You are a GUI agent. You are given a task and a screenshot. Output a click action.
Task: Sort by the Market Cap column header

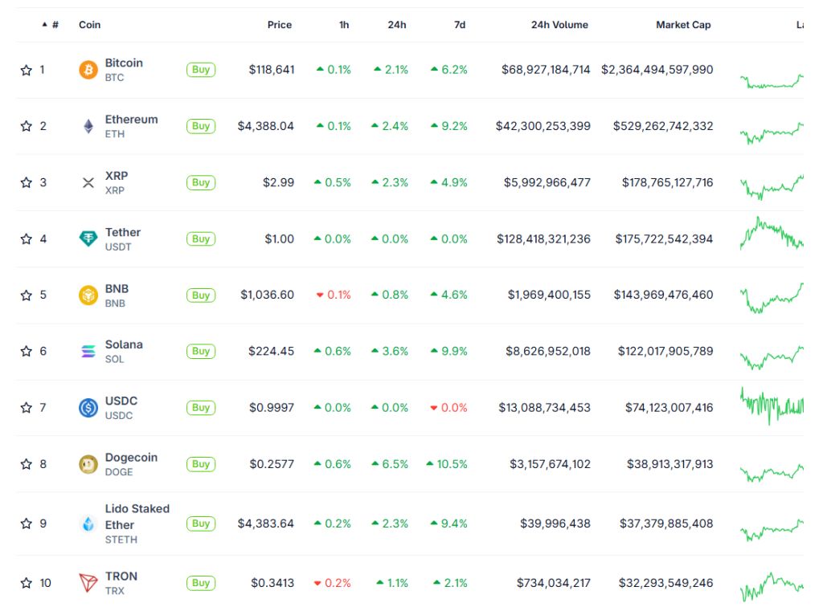(683, 24)
